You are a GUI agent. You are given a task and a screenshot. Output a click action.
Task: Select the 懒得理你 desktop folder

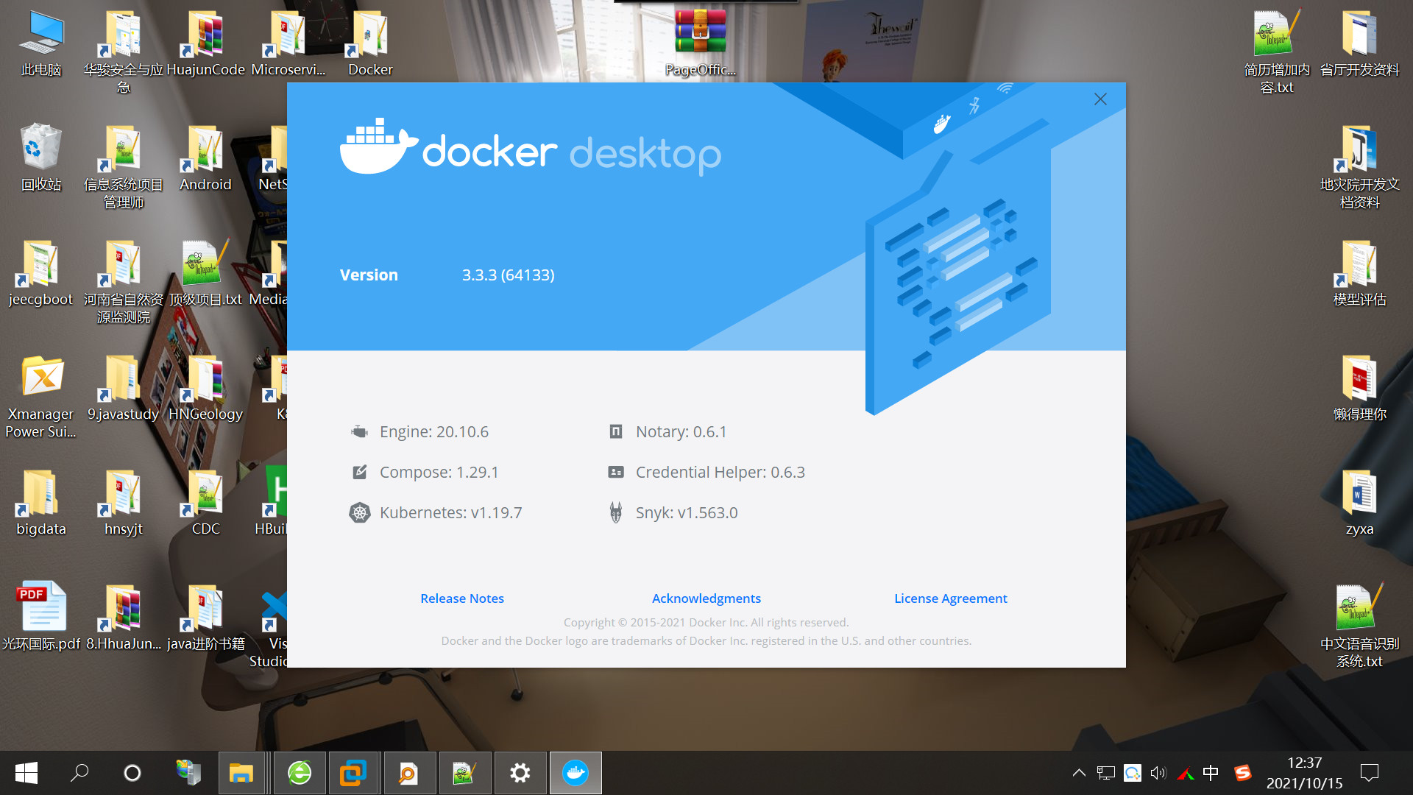1359,389
